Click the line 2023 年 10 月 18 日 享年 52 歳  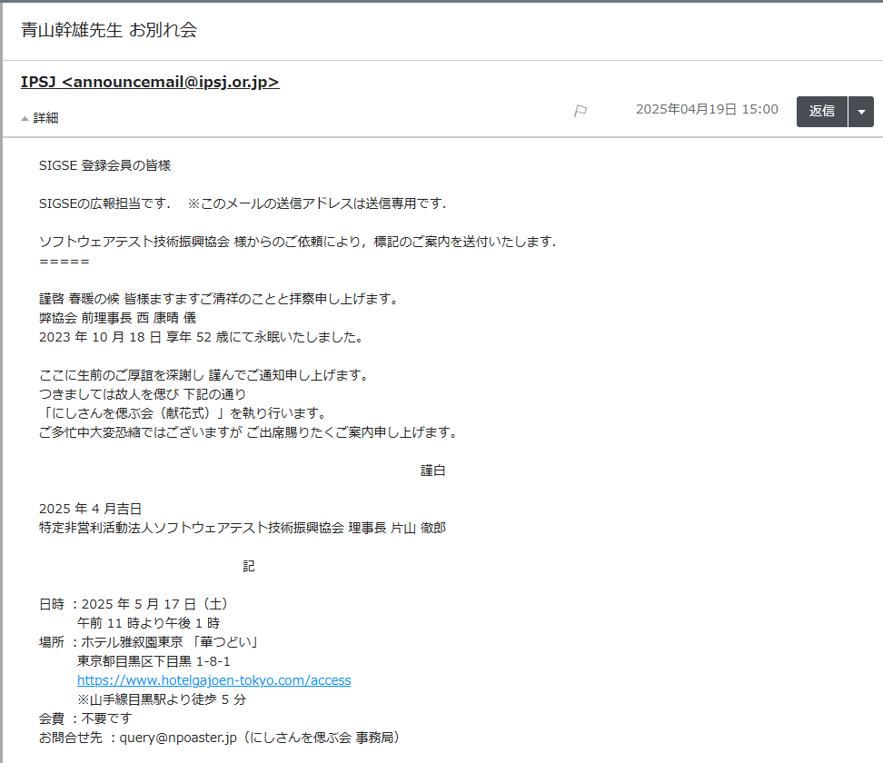click(x=203, y=337)
